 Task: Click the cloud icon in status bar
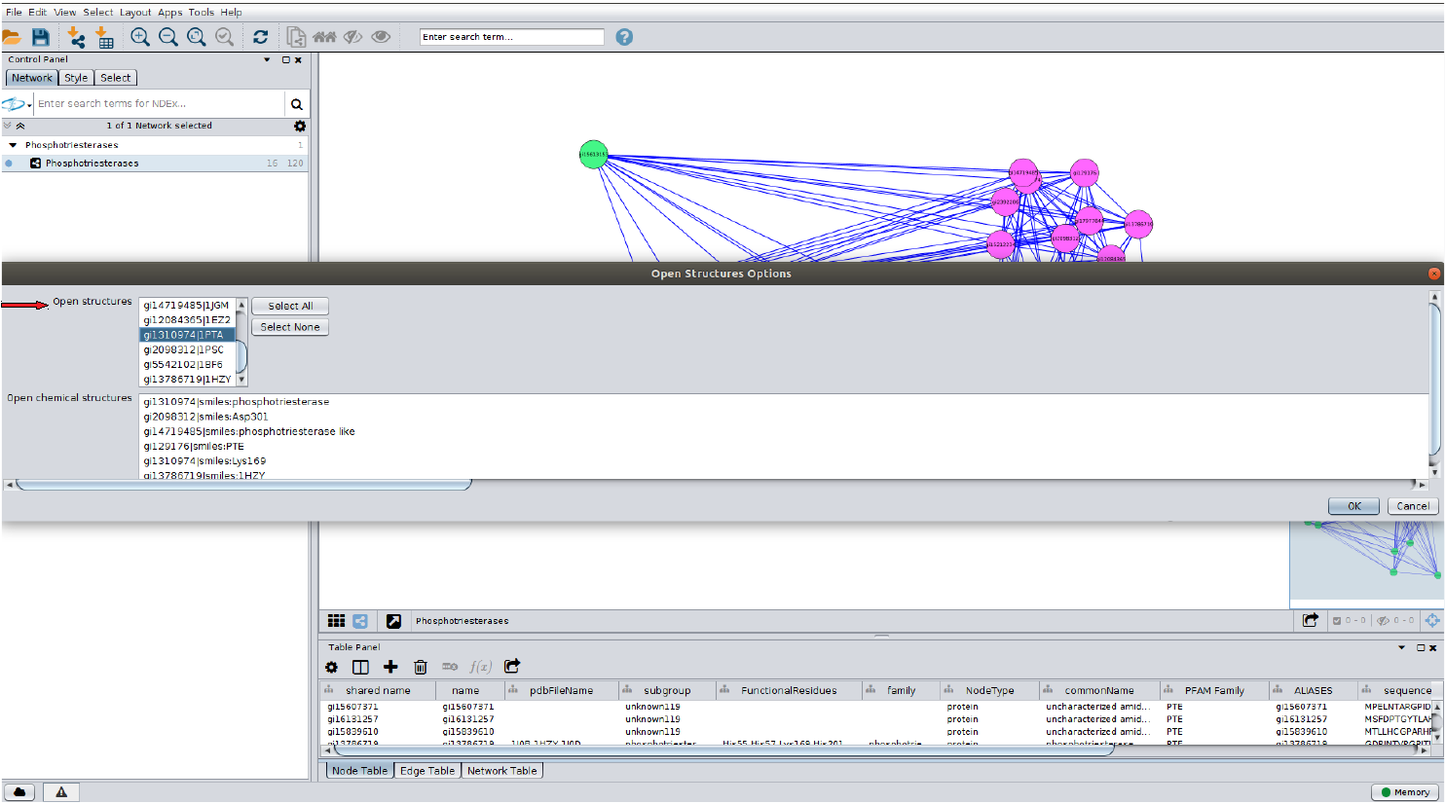coord(19,792)
